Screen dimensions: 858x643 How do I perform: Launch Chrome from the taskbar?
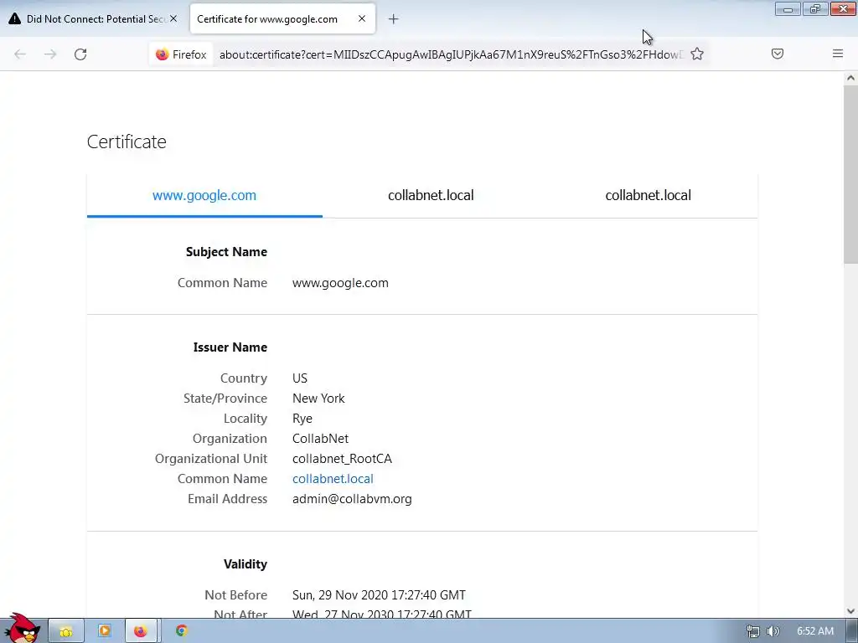tap(181, 631)
